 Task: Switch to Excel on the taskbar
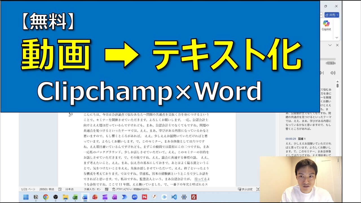[x=75, y=197]
